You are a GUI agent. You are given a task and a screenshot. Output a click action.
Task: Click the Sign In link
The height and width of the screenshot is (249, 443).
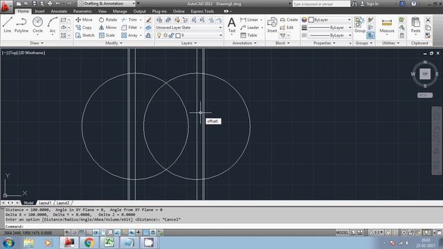coord(370,3)
